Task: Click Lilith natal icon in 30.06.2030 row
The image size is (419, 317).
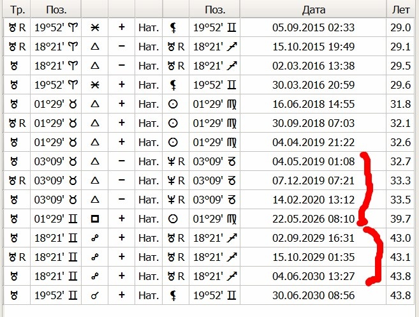Action: tap(173, 295)
